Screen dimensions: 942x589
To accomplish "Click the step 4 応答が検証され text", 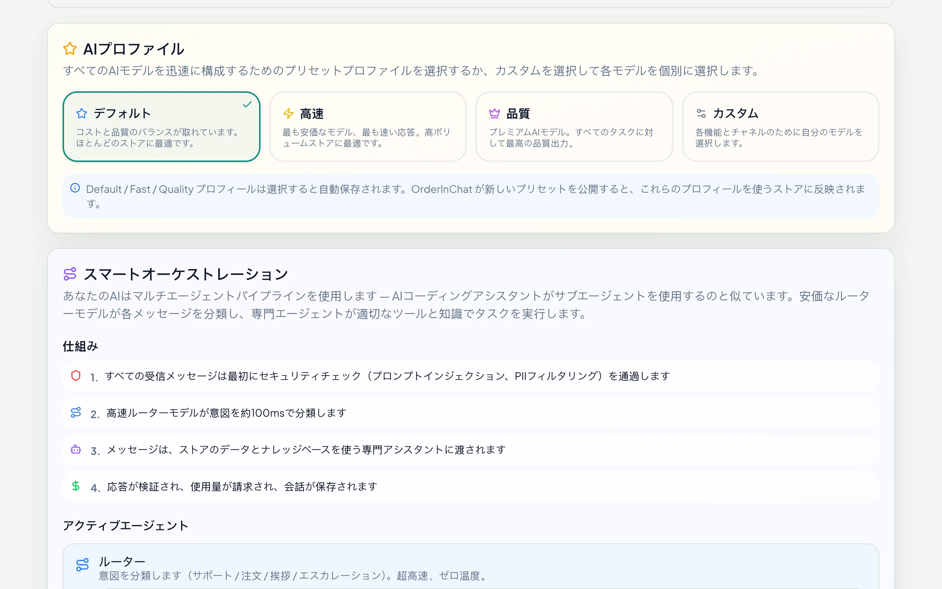I will tap(242, 487).
